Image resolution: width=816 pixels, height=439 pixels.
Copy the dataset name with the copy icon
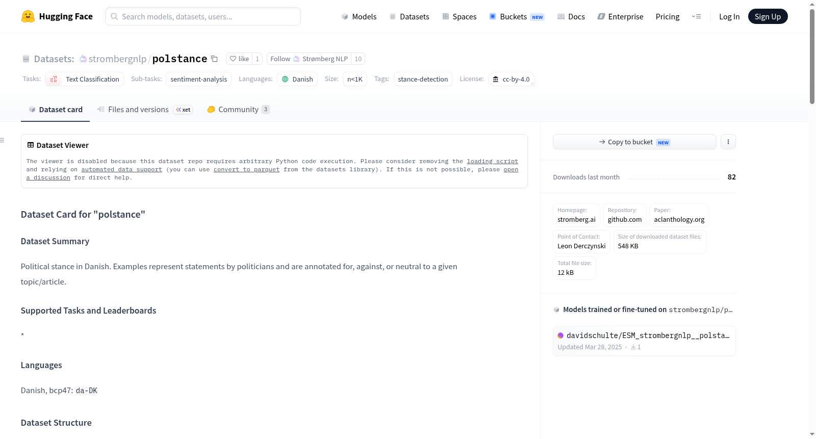pos(215,59)
